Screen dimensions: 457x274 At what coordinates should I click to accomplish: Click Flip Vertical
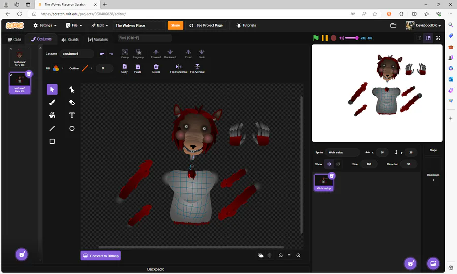pos(198,68)
